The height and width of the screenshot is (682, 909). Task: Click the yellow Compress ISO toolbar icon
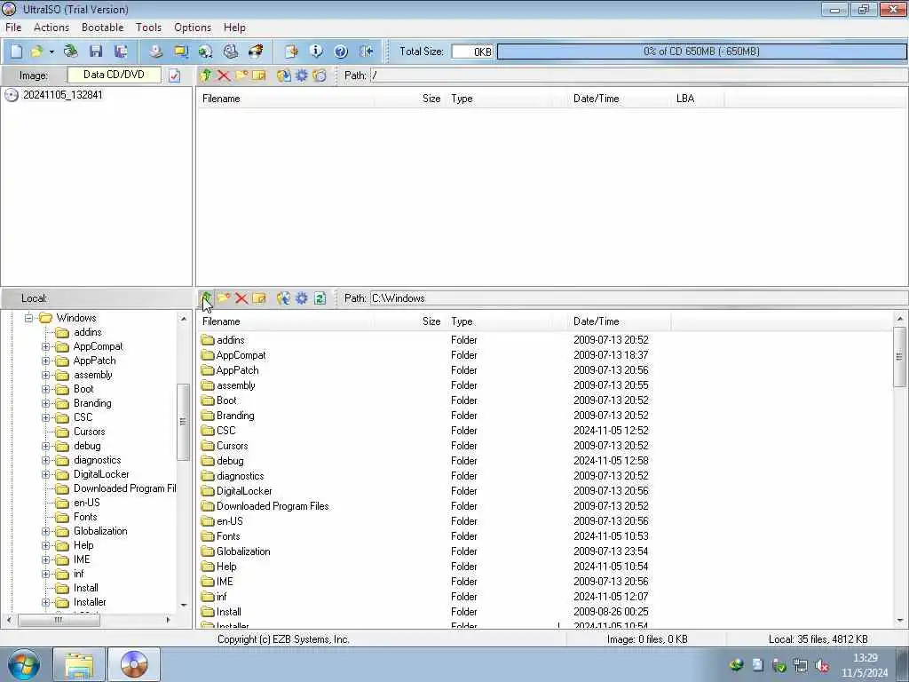pos(181,51)
